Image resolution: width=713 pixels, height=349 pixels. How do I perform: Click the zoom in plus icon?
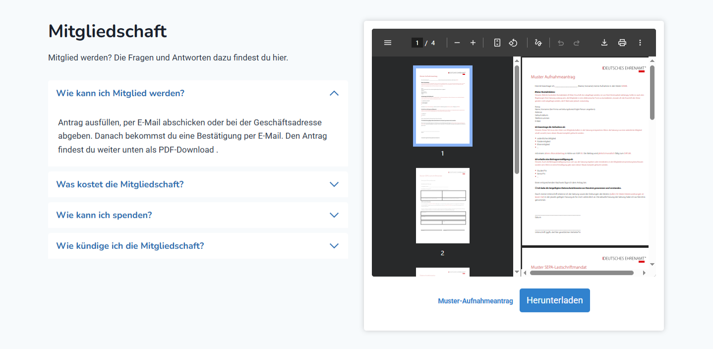[473, 43]
